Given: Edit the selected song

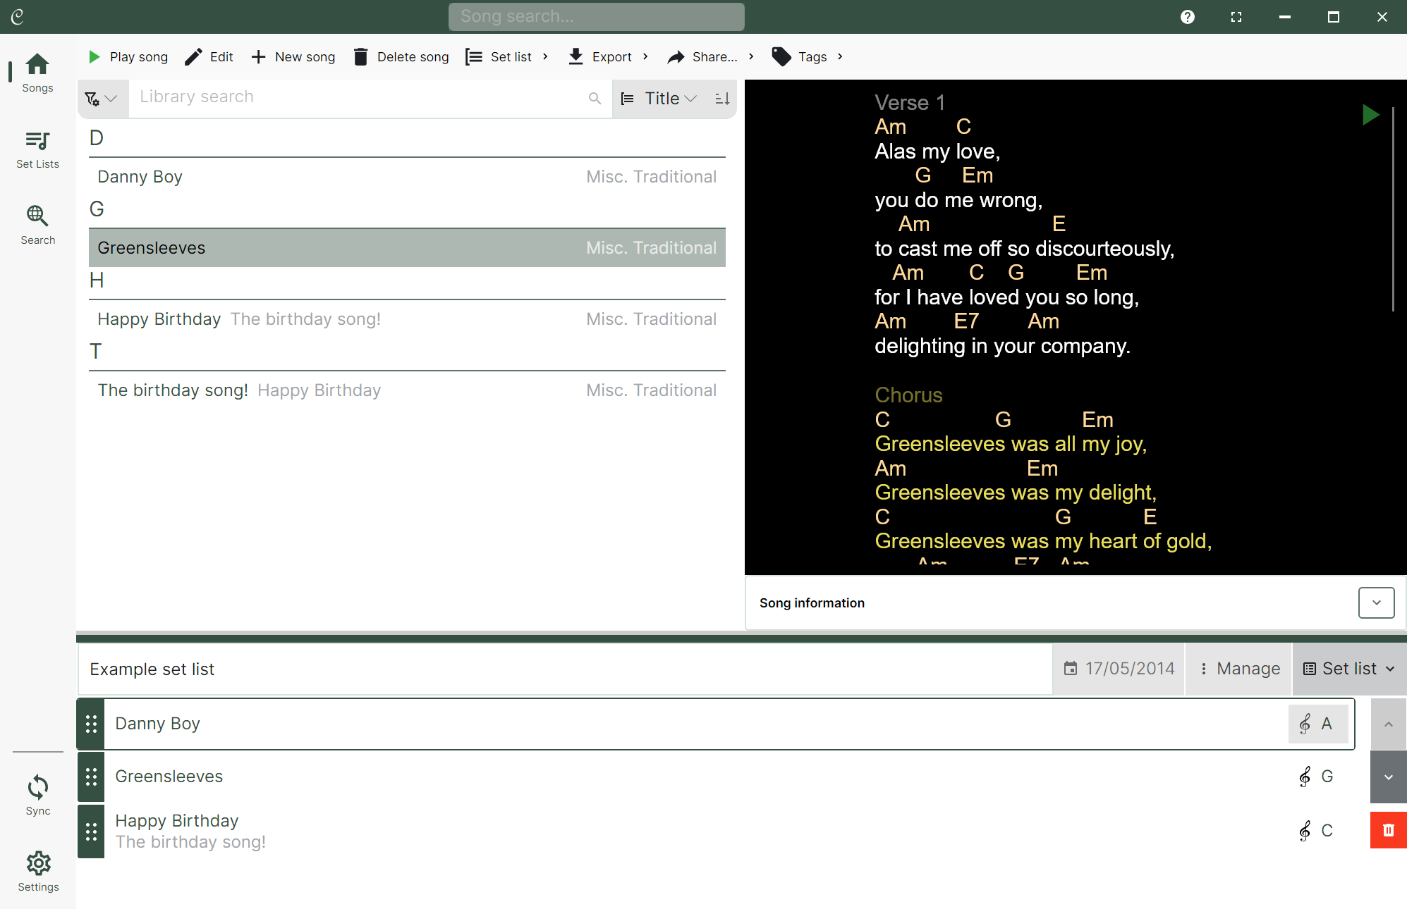Looking at the screenshot, I should click(209, 57).
